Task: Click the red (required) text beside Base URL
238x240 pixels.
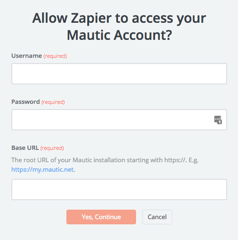Action: click(52, 148)
